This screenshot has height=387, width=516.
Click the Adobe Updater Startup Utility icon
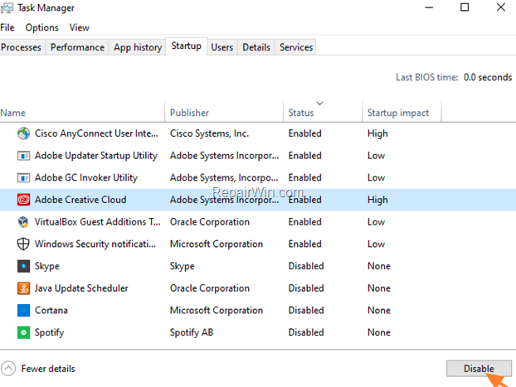coord(23,156)
